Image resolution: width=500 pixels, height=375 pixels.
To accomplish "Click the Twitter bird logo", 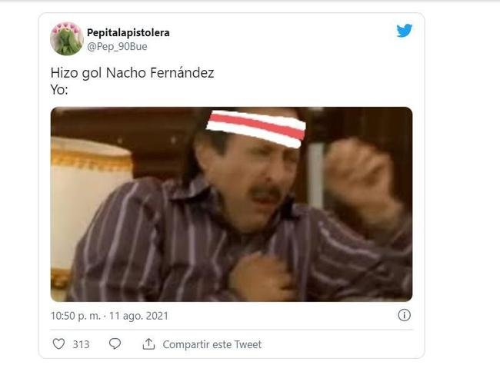I will 405,31.
